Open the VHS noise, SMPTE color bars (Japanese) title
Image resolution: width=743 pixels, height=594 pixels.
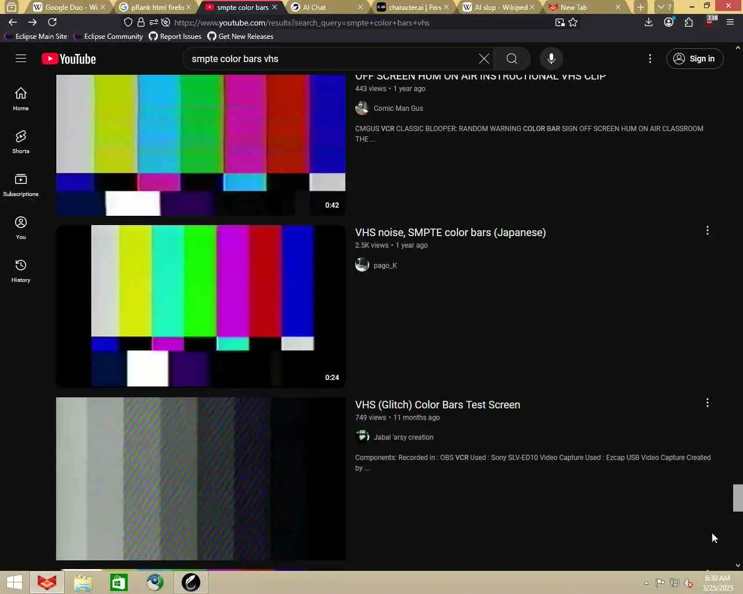[x=450, y=233]
